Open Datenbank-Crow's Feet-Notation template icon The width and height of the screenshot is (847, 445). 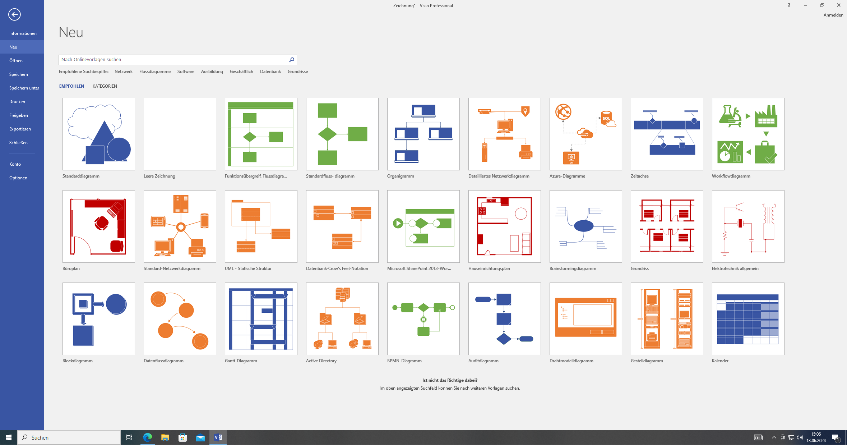342,226
